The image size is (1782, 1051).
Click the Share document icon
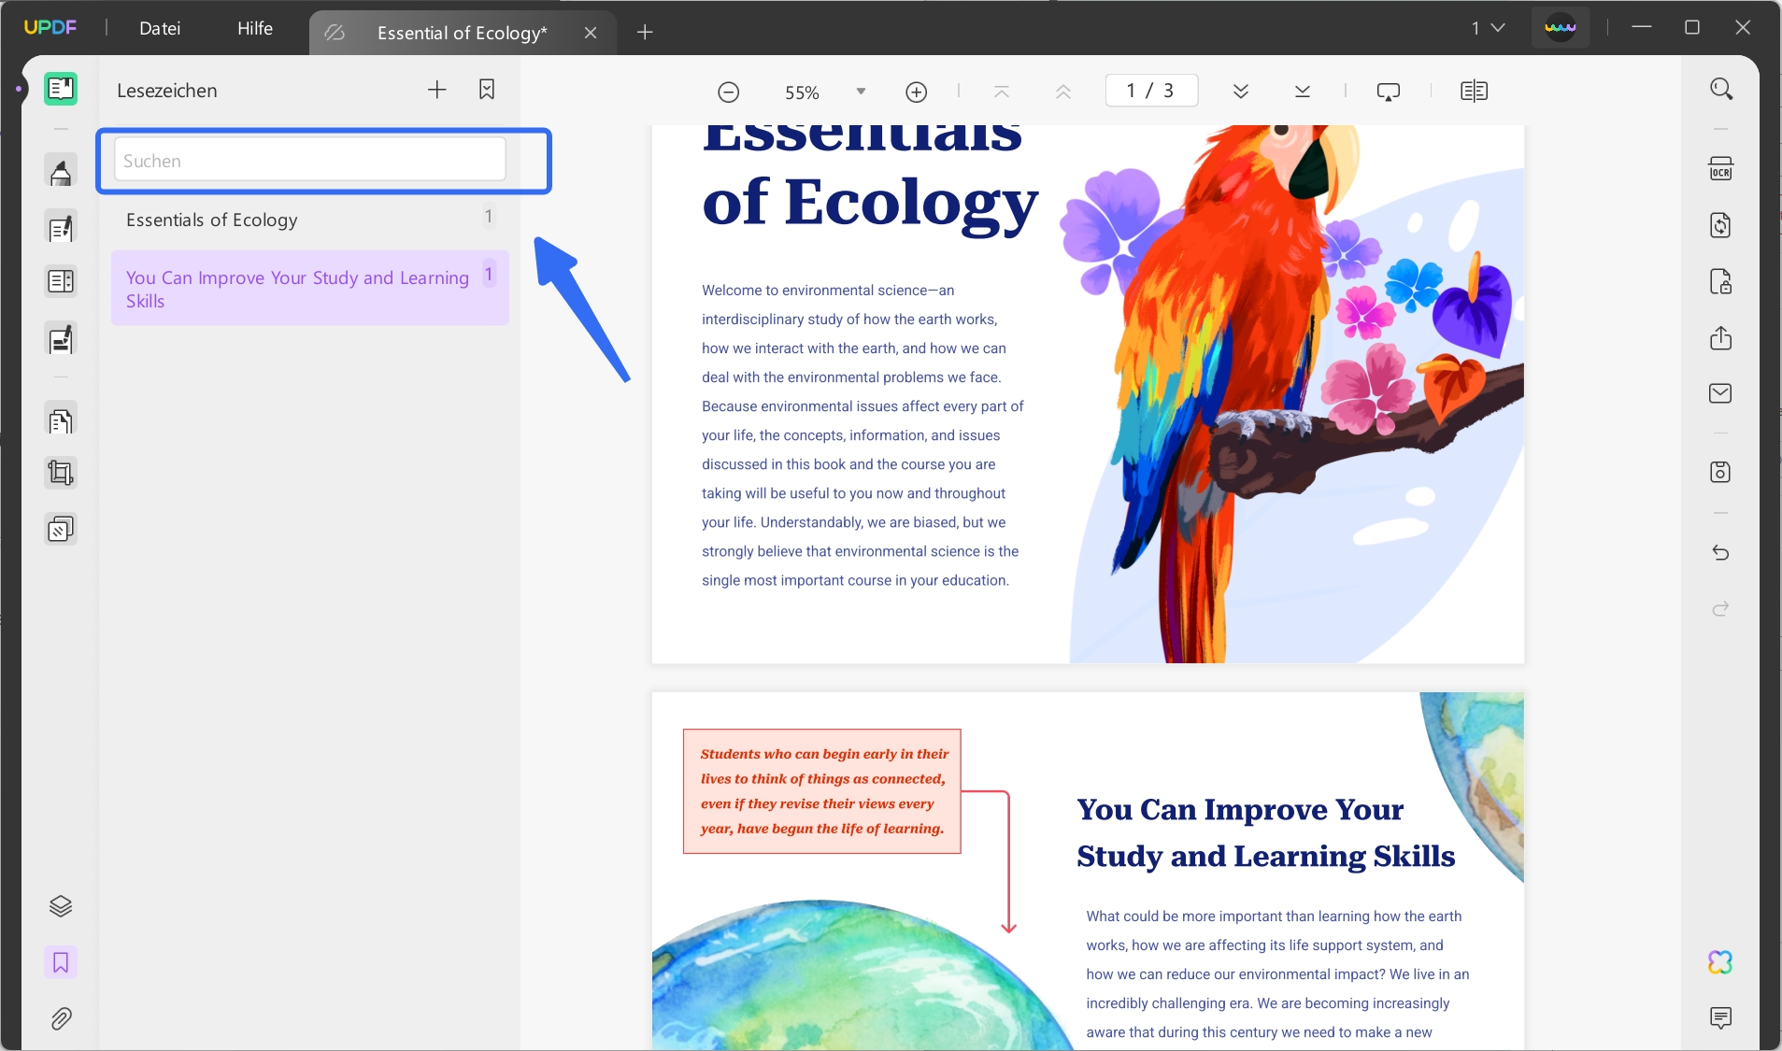[x=1720, y=337]
